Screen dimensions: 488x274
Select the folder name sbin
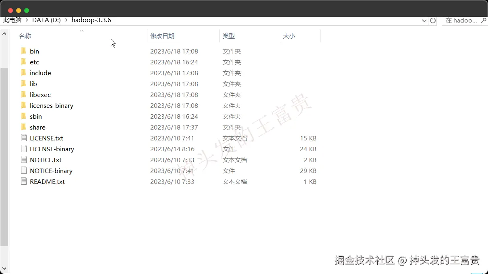click(x=36, y=116)
